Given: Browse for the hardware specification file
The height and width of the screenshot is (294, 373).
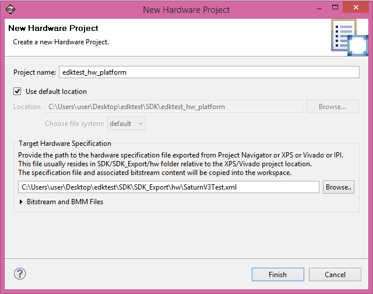Looking at the screenshot, I should coord(339,187).
